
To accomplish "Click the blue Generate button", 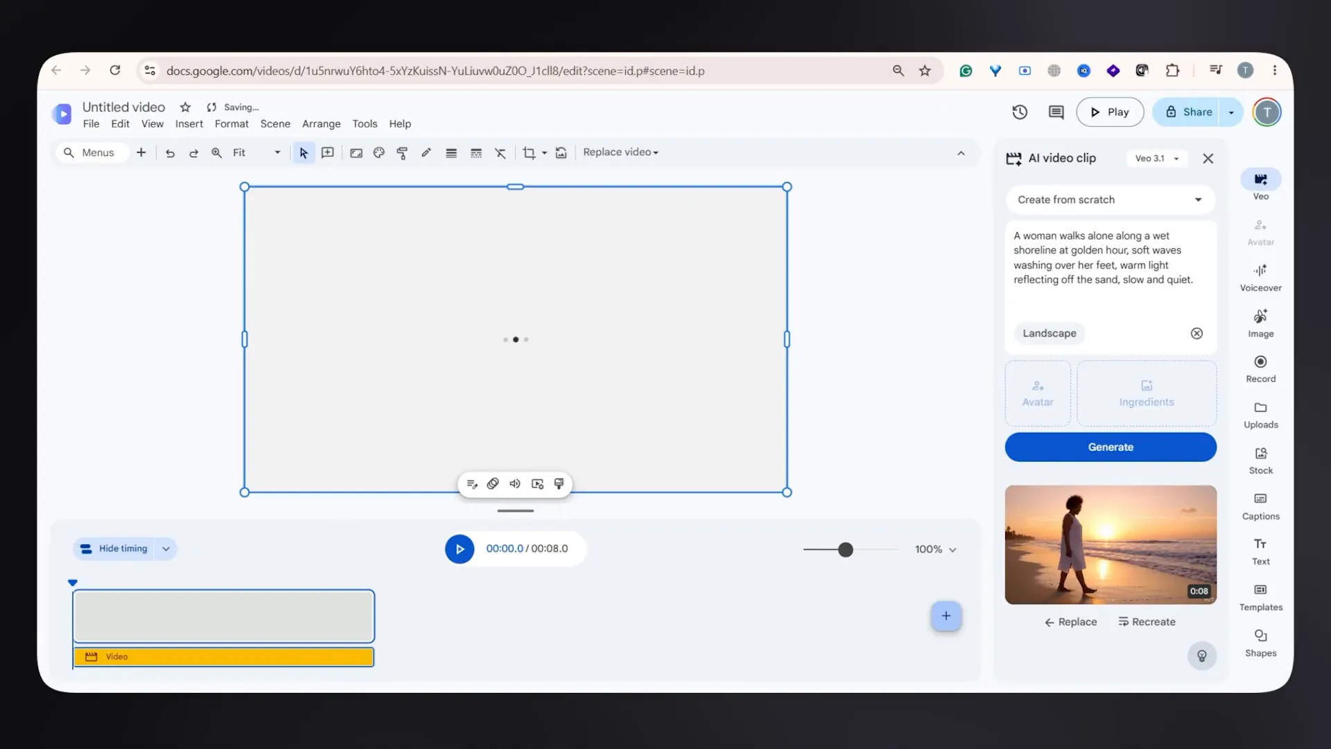I will 1111,447.
